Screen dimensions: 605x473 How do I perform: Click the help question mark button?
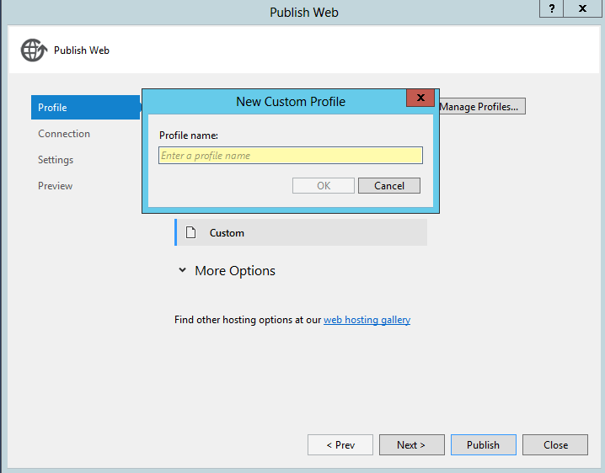click(552, 9)
